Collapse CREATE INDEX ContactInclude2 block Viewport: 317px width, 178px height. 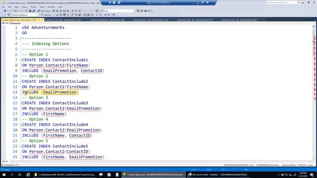[20, 82]
